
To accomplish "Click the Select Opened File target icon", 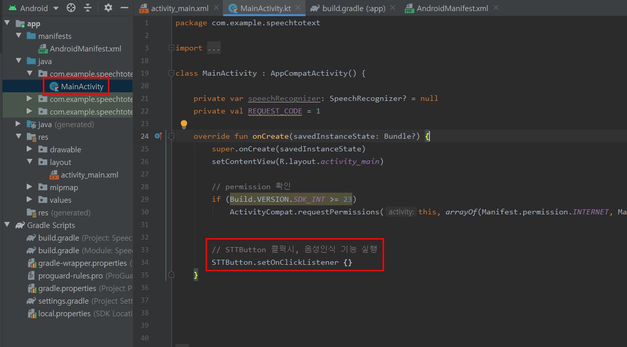I will coord(71,8).
